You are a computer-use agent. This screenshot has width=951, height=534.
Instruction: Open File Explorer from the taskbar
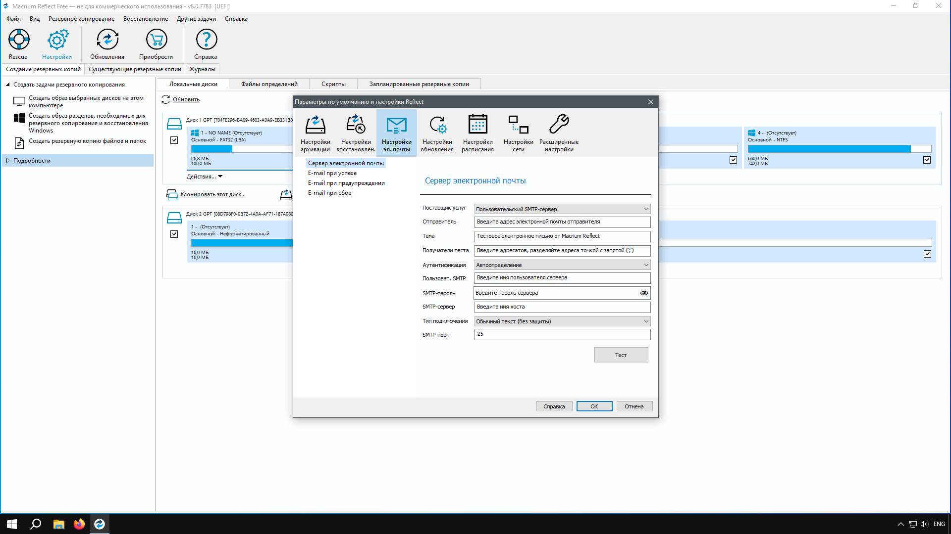(59, 524)
